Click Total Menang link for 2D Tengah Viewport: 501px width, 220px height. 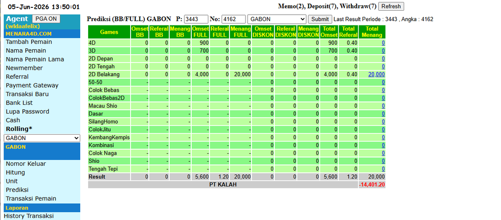(x=383, y=66)
